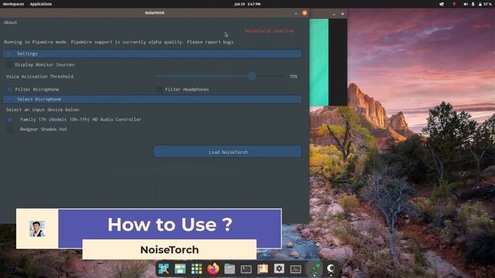The width and height of the screenshot is (495, 278).
Task: Close the NoiseTorch window with orange button
Action: coord(305,13)
